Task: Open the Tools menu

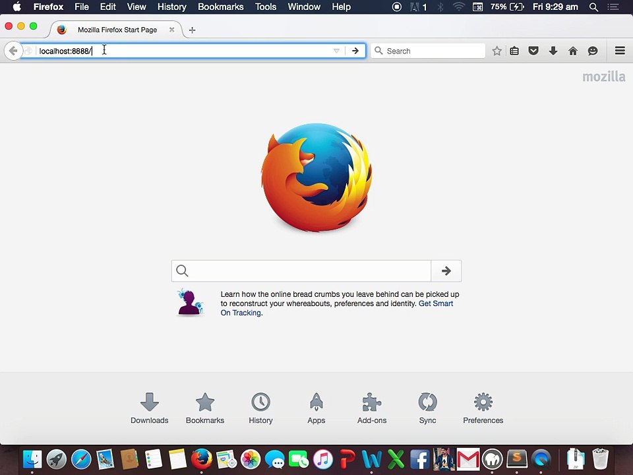Action: pos(266,7)
